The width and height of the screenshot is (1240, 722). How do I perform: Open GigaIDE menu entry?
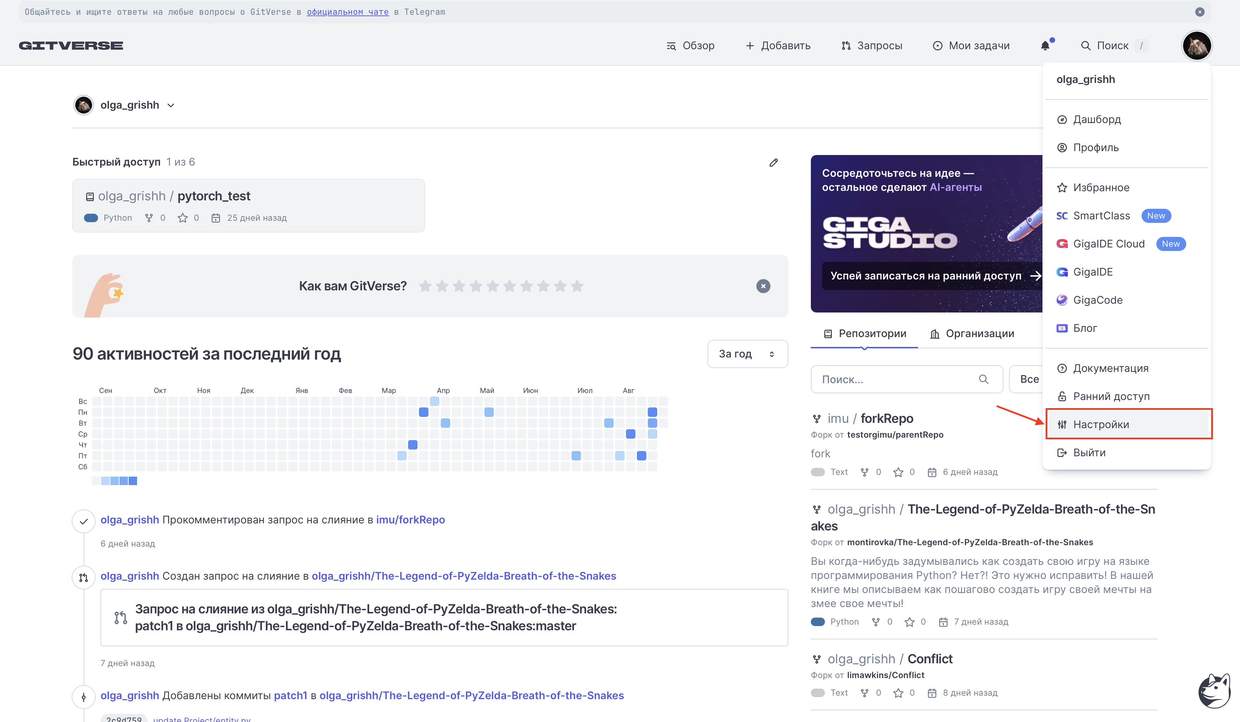click(1127, 272)
